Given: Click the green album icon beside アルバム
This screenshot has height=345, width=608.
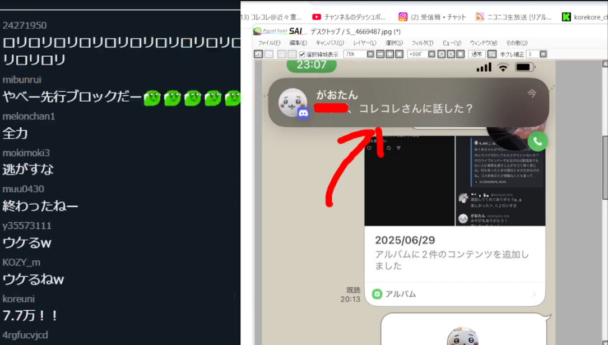Looking at the screenshot, I should coord(377,294).
